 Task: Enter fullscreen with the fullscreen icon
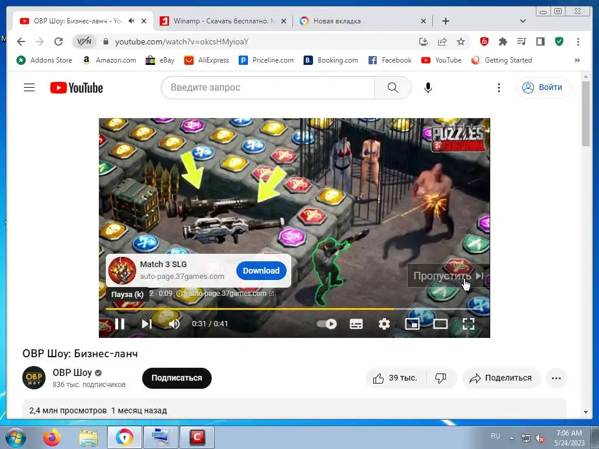(x=469, y=324)
